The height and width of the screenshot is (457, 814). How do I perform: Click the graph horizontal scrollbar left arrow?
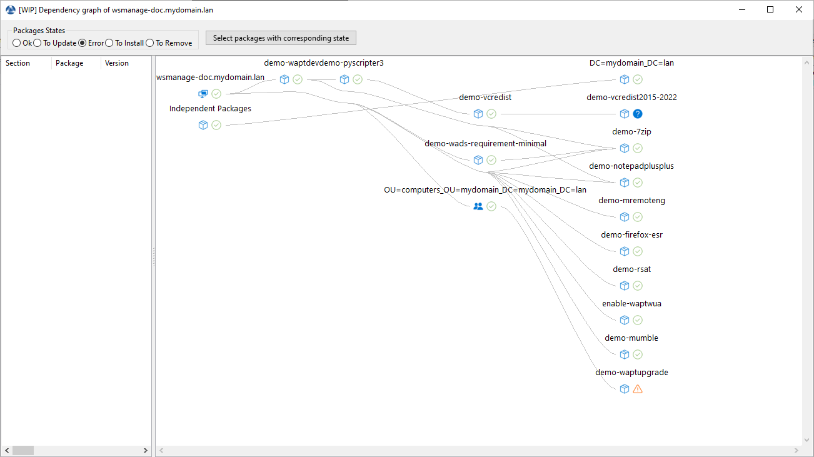[161, 450]
